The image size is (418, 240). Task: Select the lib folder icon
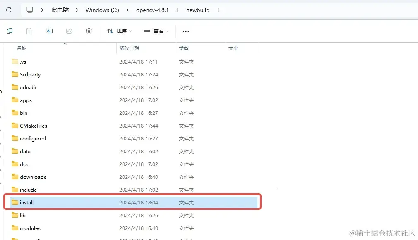pyautogui.click(x=15, y=215)
